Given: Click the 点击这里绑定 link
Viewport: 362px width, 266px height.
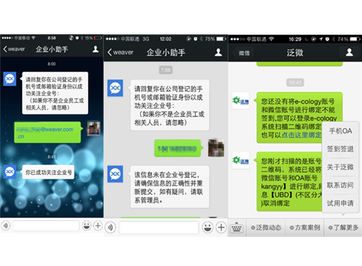Looking at the screenshot, I should (301, 135).
